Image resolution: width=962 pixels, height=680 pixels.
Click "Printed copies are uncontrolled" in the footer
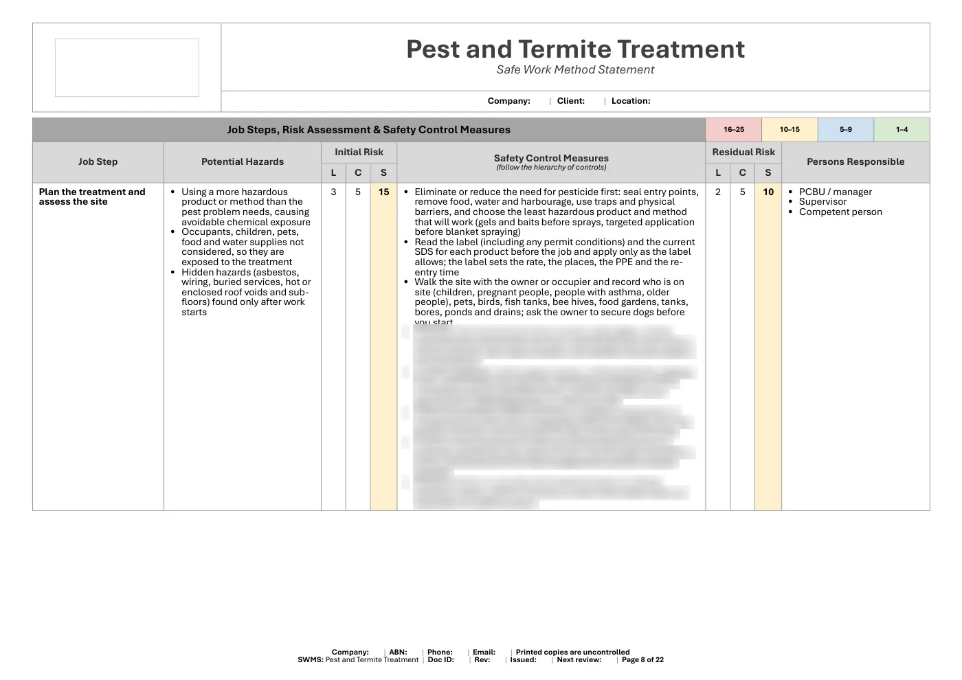click(572, 653)
